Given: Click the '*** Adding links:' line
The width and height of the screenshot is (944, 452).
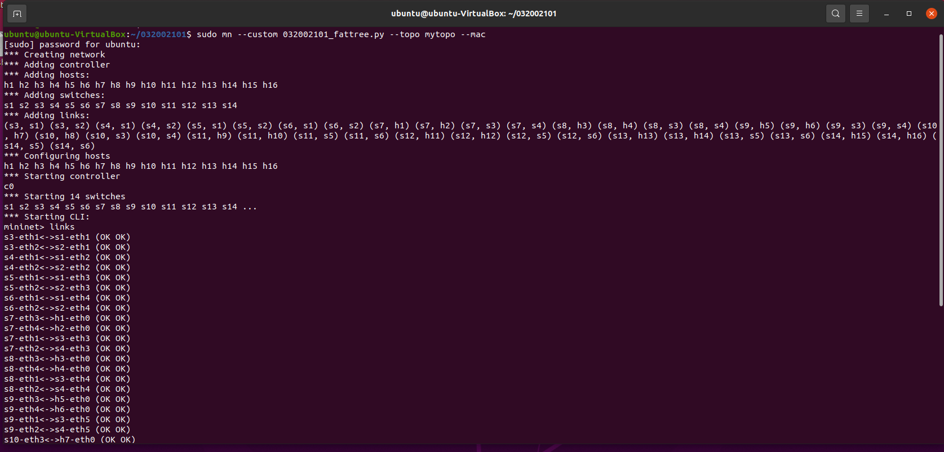Looking at the screenshot, I should [x=47, y=115].
